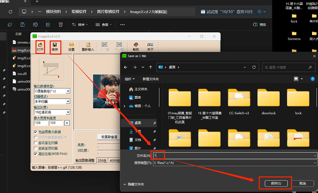Enable the 自左至右扫描 checkbox
The width and height of the screenshot is (318, 193).
[x=36, y=143]
